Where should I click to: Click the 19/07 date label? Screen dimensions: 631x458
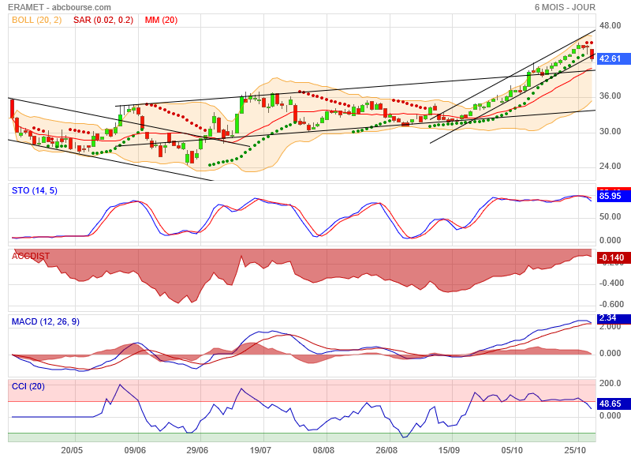point(260,450)
